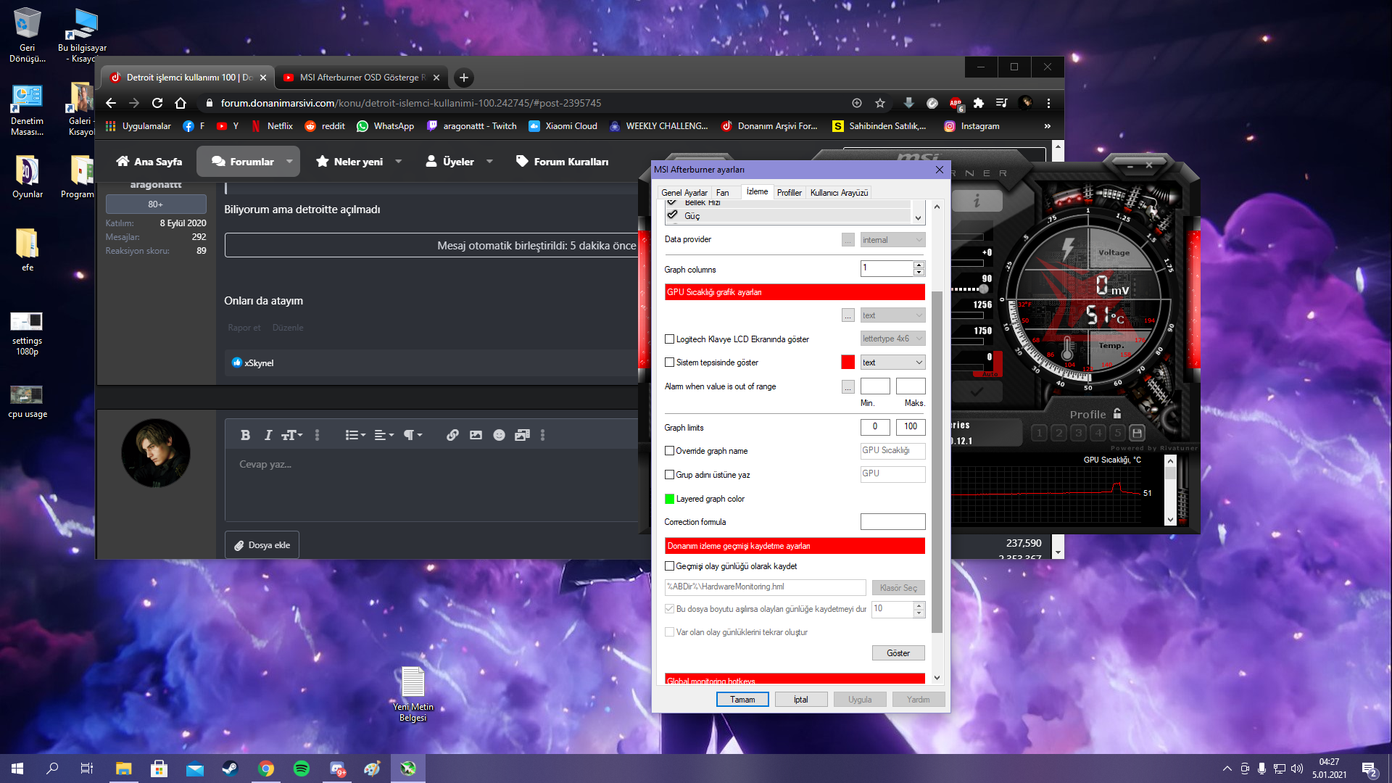Open the Data provider internal dropdown
Screen dimensions: 1392x783
click(x=892, y=239)
